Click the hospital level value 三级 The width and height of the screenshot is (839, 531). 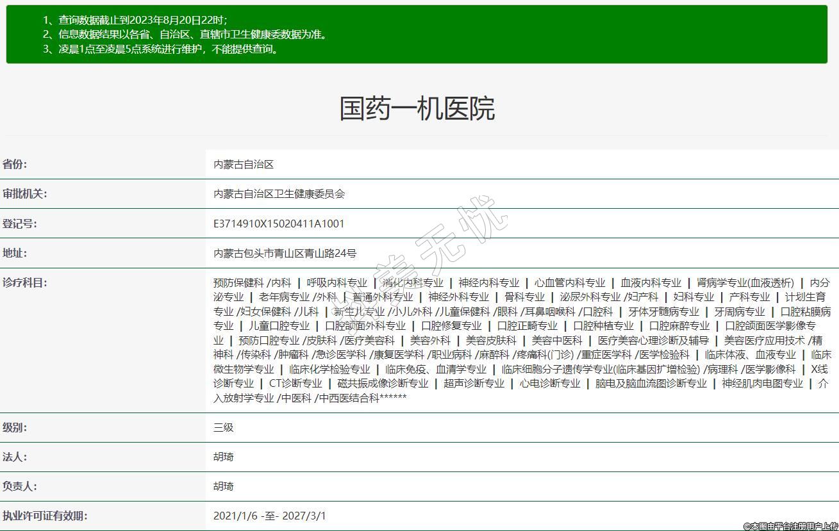pos(224,427)
